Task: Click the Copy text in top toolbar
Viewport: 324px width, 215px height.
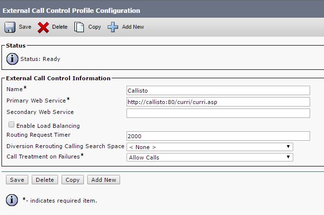Action: (94, 27)
